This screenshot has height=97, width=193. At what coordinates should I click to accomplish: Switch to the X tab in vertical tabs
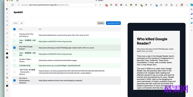point(7,86)
